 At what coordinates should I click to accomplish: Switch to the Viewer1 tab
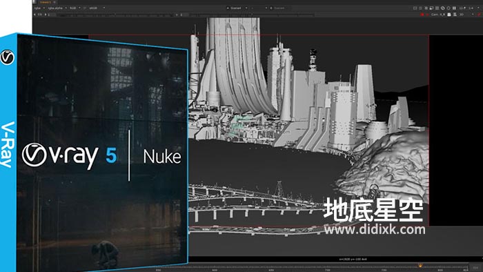pyautogui.click(x=46, y=2)
